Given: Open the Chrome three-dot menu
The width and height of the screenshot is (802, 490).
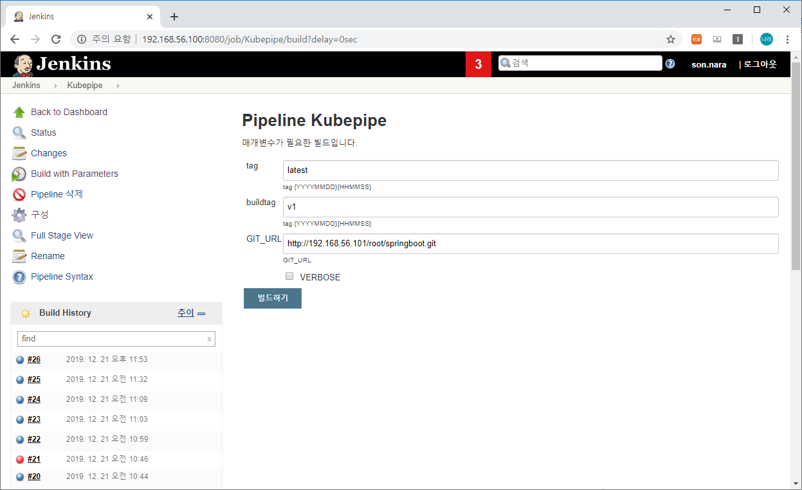Looking at the screenshot, I should [x=787, y=39].
